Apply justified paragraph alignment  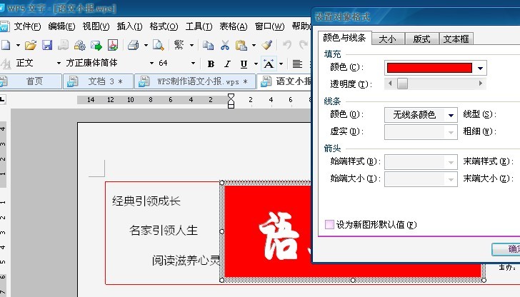point(297,64)
